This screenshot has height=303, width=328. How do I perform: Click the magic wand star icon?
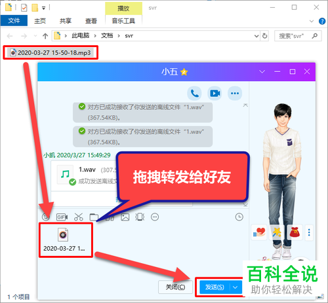click(277, 232)
